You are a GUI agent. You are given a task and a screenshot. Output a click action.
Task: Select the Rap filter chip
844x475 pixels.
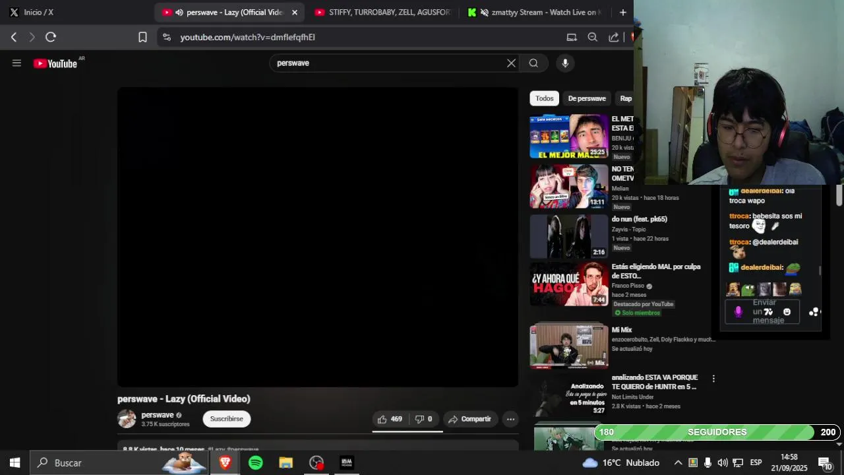coord(626,98)
